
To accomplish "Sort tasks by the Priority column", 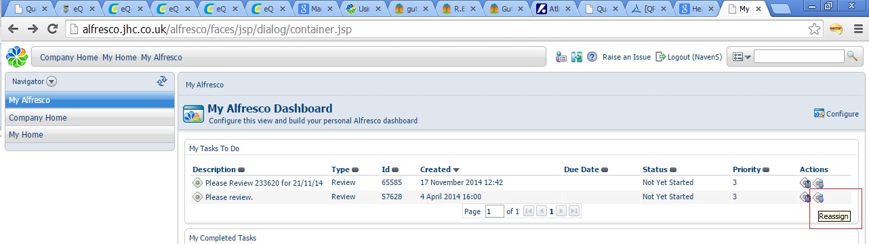I will click(751, 169).
